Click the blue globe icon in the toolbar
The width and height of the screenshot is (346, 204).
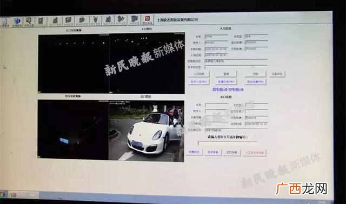click(x=17, y=22)
